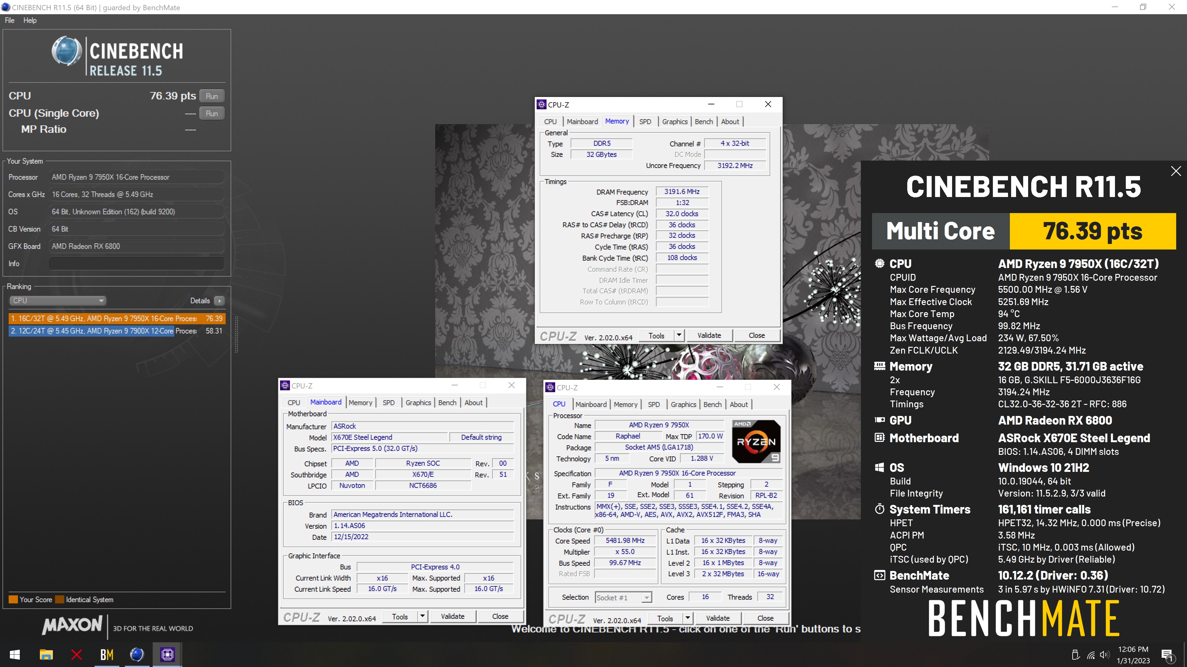The height and width of the screenshot is (667, 1187).
Task: Click the Info input field
Action: 136,264
